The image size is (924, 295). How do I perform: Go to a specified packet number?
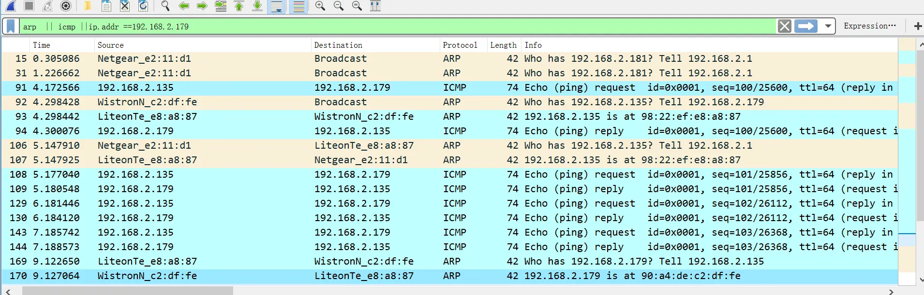(221, 6)
